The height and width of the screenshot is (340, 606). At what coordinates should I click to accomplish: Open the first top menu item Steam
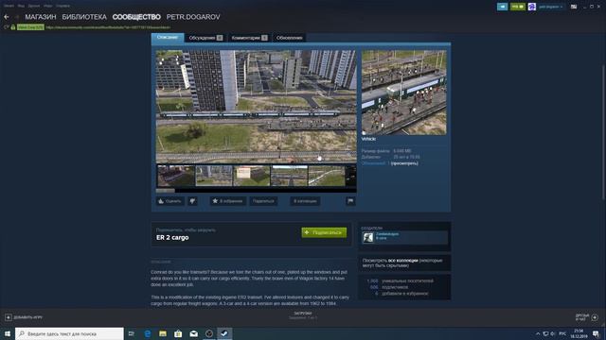[9, 6]
